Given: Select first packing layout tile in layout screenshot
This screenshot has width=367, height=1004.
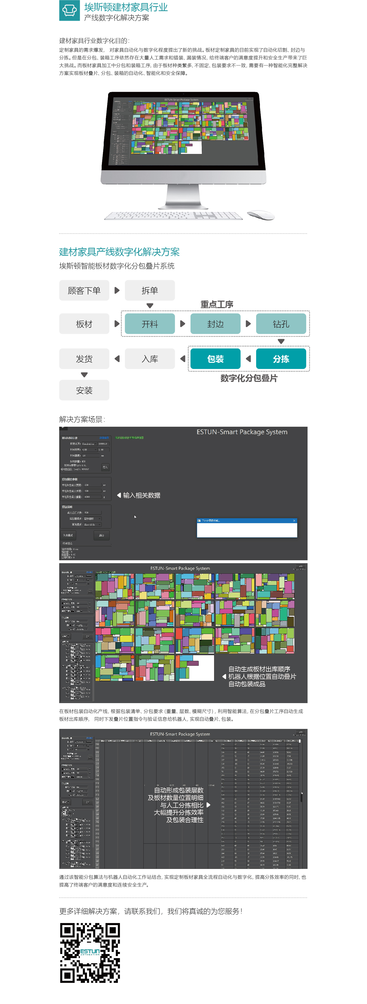Looking at the screenshot, I should (115, 586).
